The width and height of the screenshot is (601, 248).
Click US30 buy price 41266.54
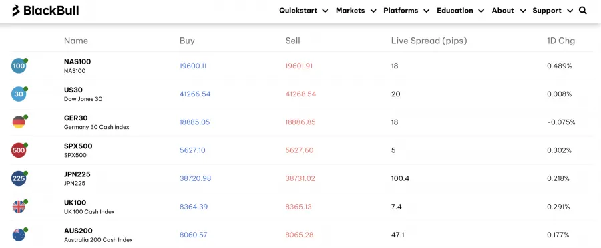pos(195,94)
